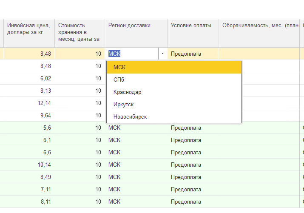Image resolution: width=304 pixels, height=213 pixels.
Task: Open the delivery region dropdown arrow
Action: [x=162, y=54]
